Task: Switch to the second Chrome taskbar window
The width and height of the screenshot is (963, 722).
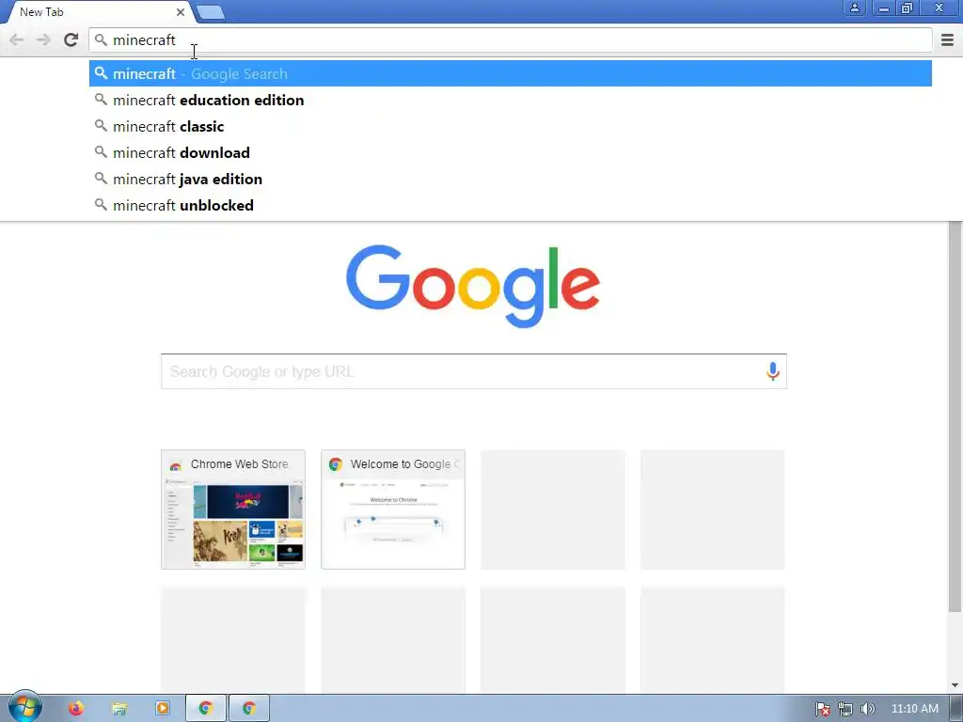Action: [x=248, y=709]
